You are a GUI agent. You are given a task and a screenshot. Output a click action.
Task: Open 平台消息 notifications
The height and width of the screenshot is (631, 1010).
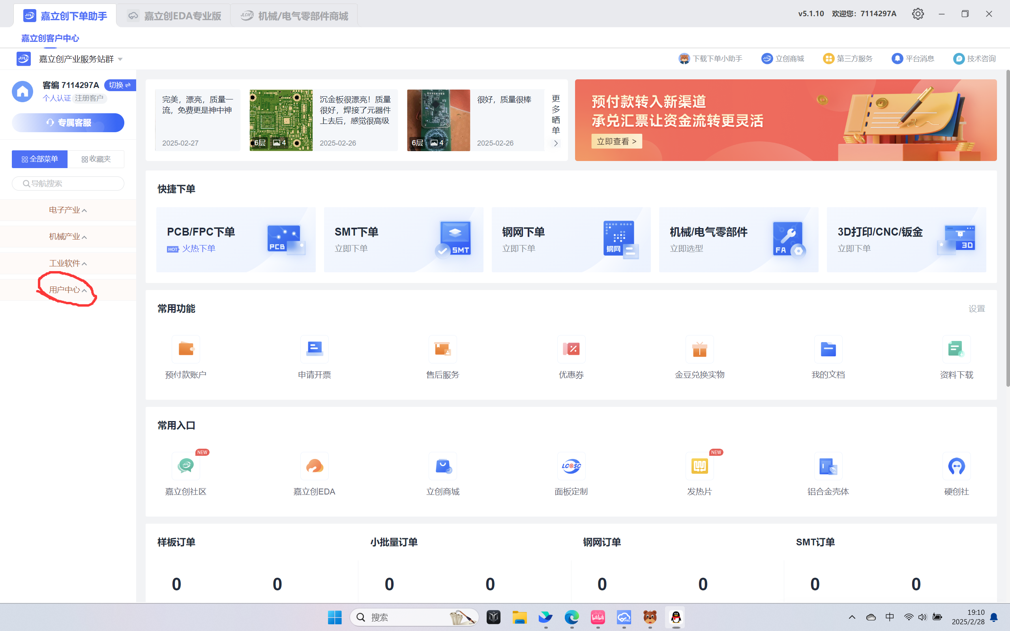(913, 58)
